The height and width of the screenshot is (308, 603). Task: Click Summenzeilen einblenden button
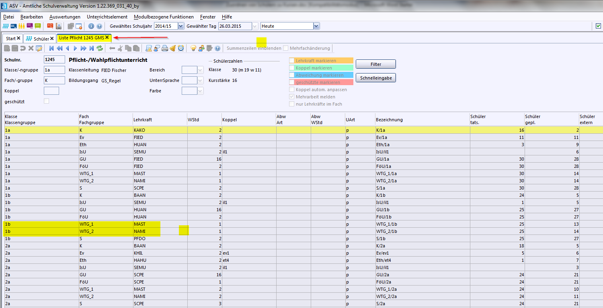pyautogui.click(x=254, y=48)
